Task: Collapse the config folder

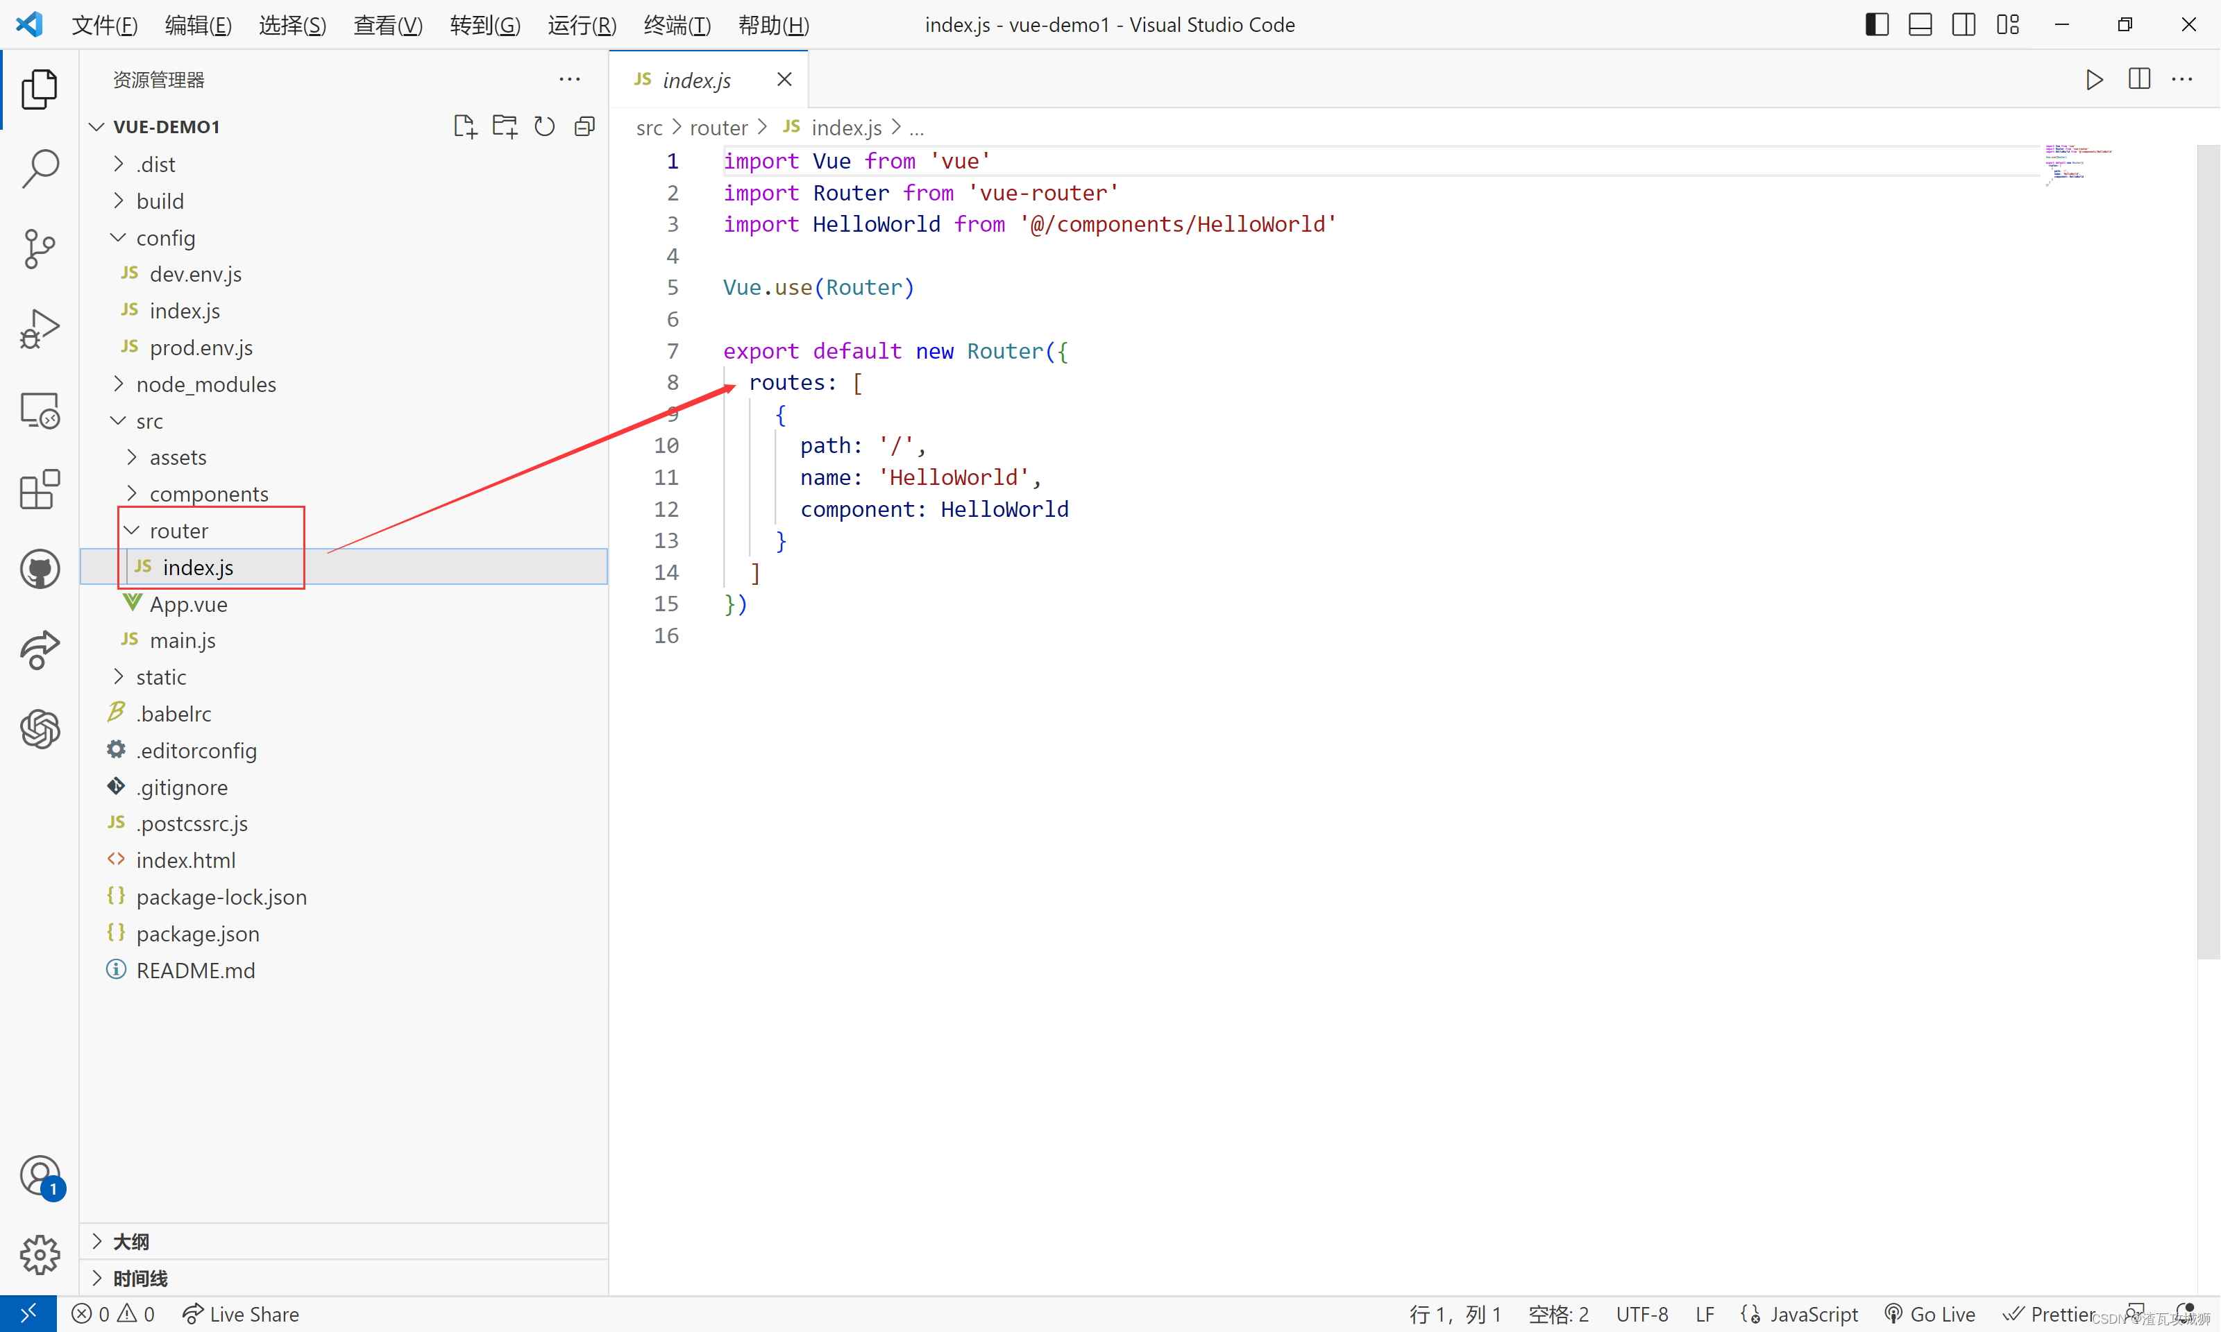Action: point(344,238)
